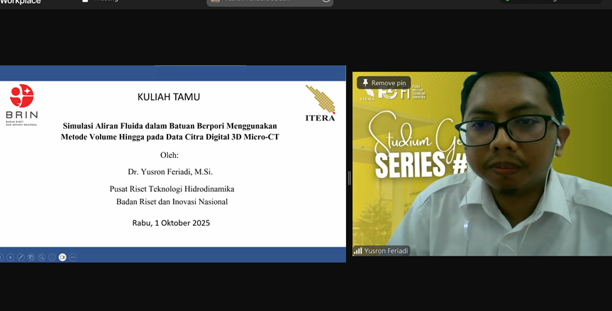This screenshot has width=612, height=311.
Task: Click the BRIN logo on the slide
Action: 21,103
